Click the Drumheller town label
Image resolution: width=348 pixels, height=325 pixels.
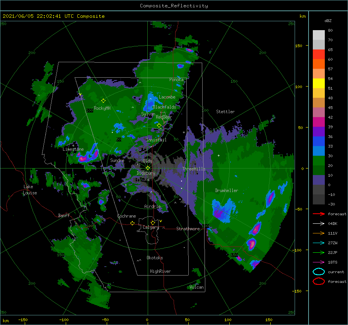[227, 191]
